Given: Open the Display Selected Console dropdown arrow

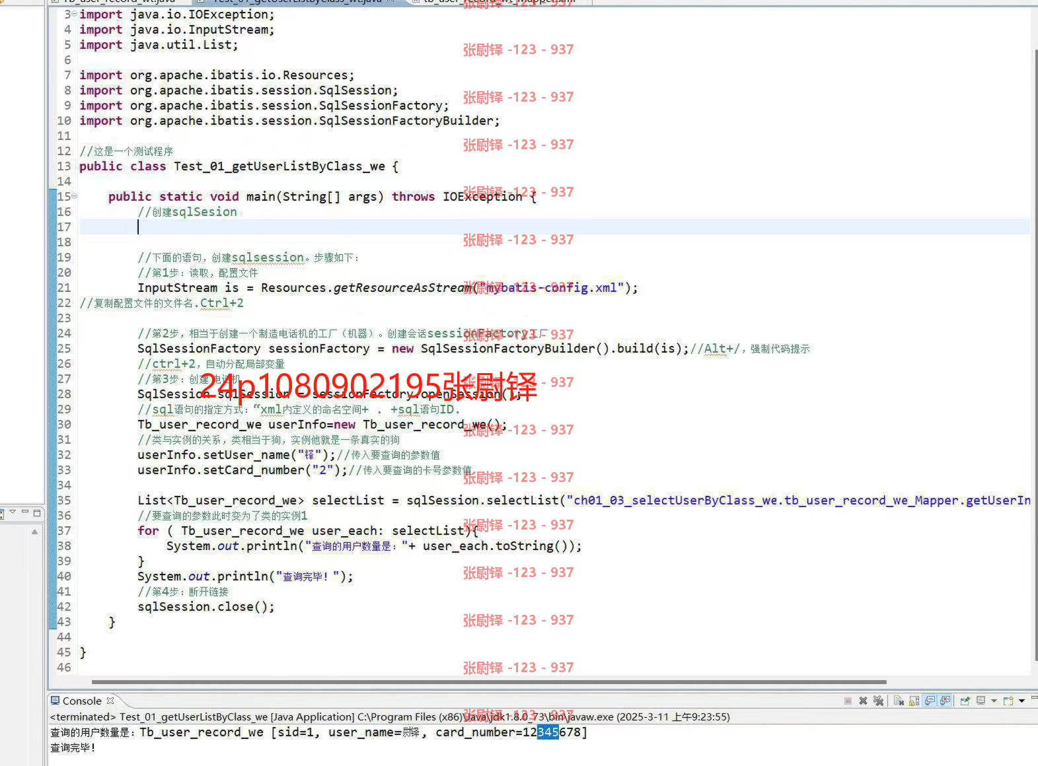Looking at the screenshot, I should coord(994,701).
